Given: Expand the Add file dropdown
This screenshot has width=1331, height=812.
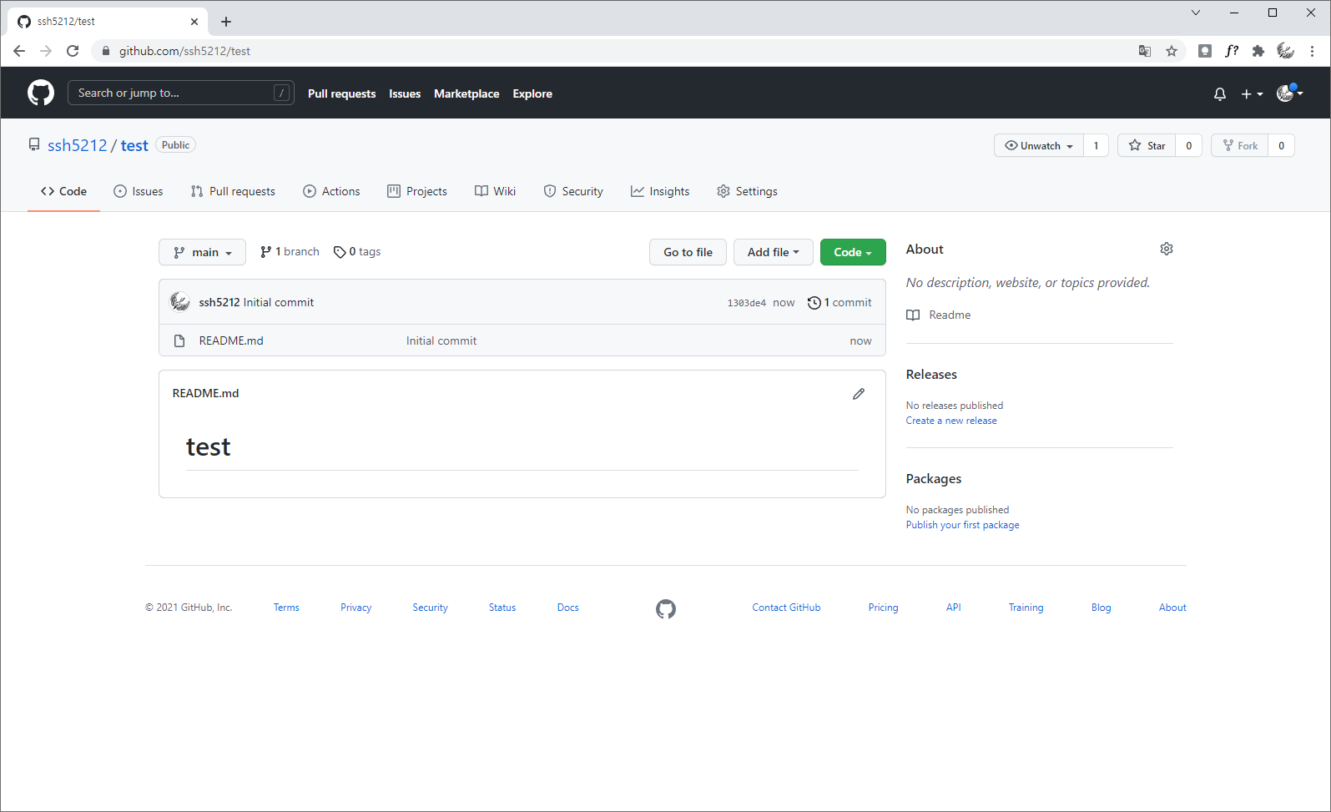Looking at the screenshot, I should (x=774, y=252).
